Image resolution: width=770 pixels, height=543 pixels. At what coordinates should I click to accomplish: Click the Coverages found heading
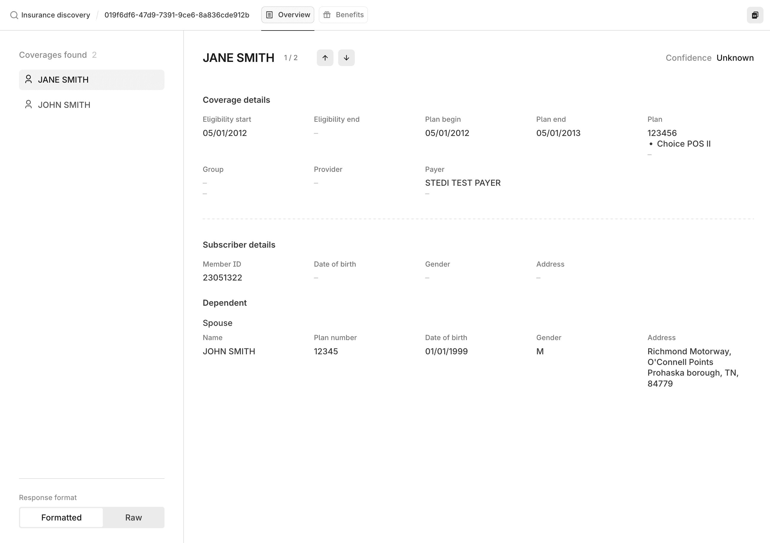click(x=53, y=55)
